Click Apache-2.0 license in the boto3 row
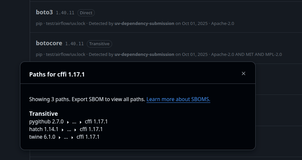 click(223, 23)
